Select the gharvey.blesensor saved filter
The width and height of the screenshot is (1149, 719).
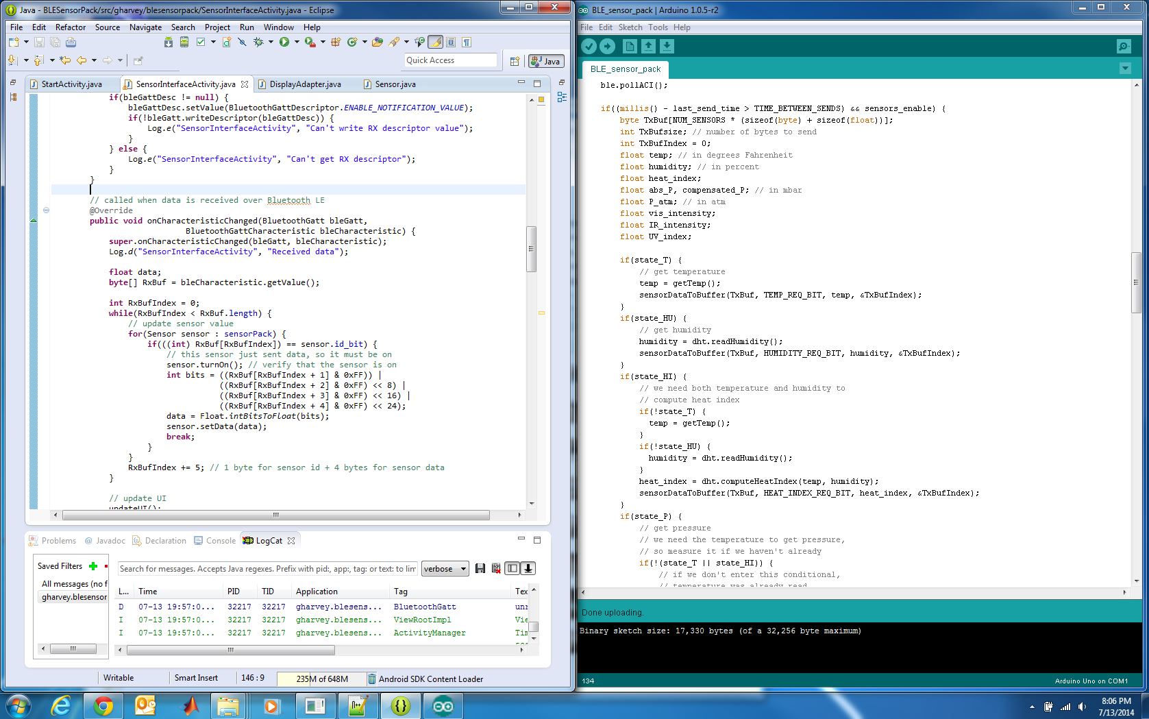click(x=74, y=597)
